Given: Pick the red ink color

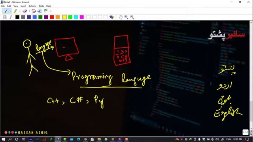Looking at the screenshot, I should click(x=52, y=17).
